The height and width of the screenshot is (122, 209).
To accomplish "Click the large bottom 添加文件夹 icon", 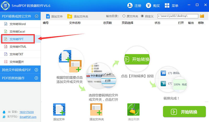I will pyautogui.click(x=96, y=109).
